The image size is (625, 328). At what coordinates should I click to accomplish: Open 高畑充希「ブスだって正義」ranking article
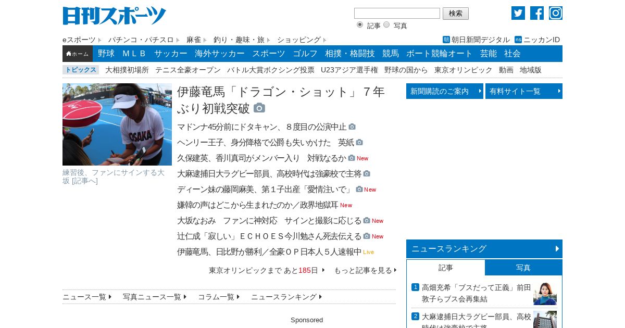point(477,293)
